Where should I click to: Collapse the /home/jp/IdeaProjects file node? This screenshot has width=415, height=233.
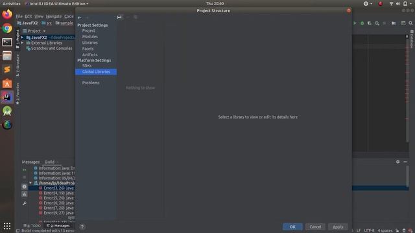pos(30,183)
